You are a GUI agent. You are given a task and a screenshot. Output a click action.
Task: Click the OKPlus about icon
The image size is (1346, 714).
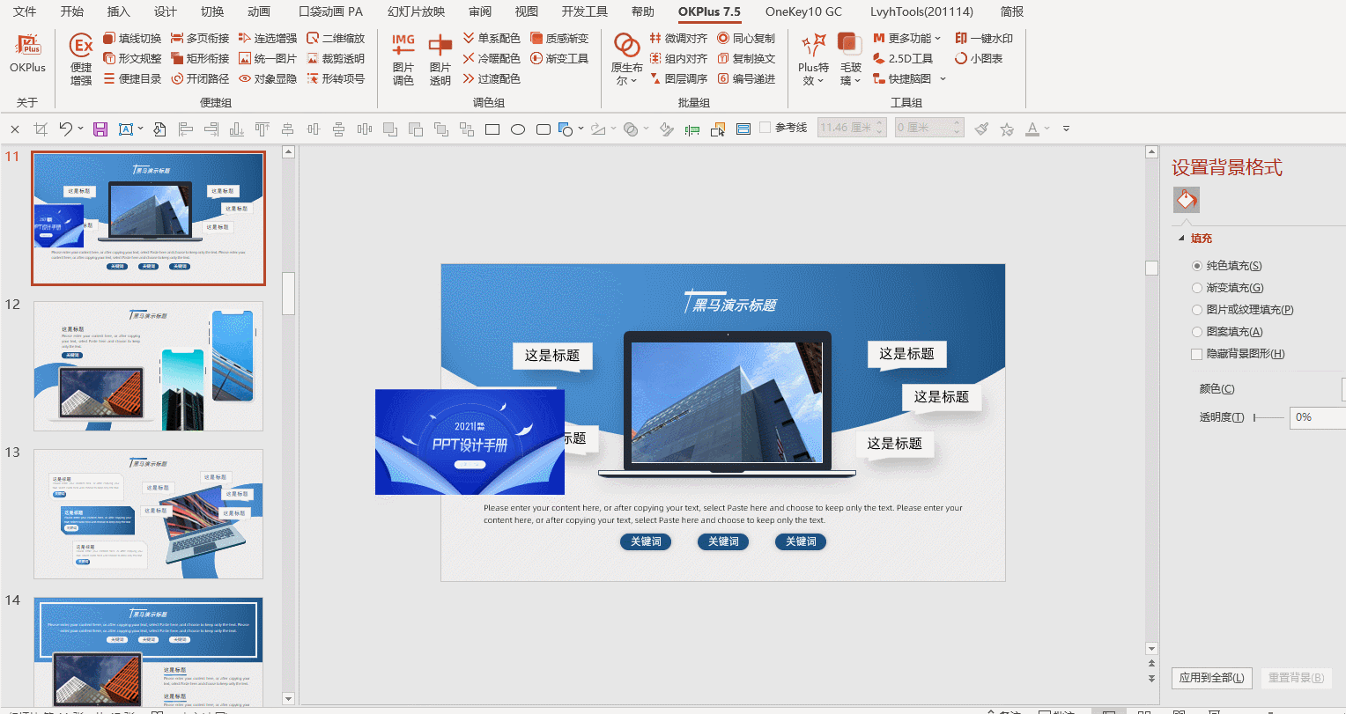click(27, 46)
